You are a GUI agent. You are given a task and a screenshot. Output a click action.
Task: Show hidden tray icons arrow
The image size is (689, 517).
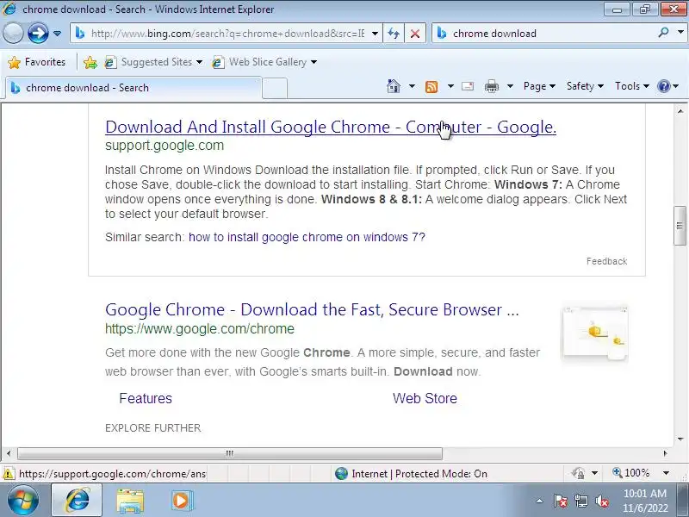coord(540,501)
